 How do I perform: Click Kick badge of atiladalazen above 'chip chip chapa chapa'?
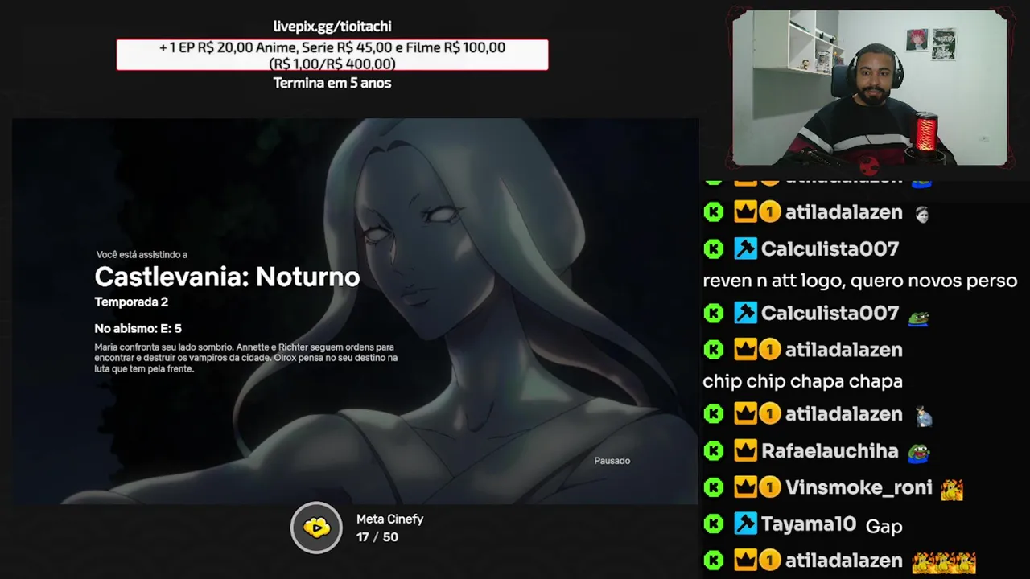tap(714, 349)
